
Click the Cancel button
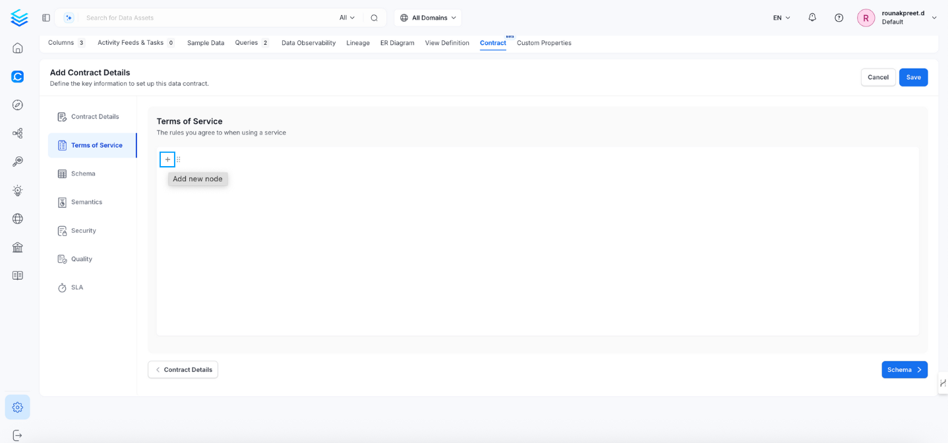pyautogui.click(x=877, y=77)
